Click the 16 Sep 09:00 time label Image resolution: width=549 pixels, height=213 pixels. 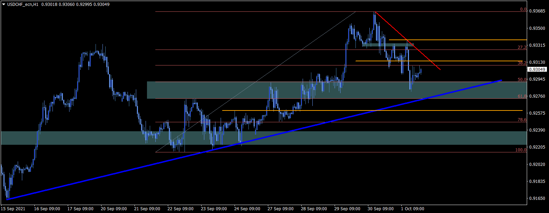(x=47, y=209)
